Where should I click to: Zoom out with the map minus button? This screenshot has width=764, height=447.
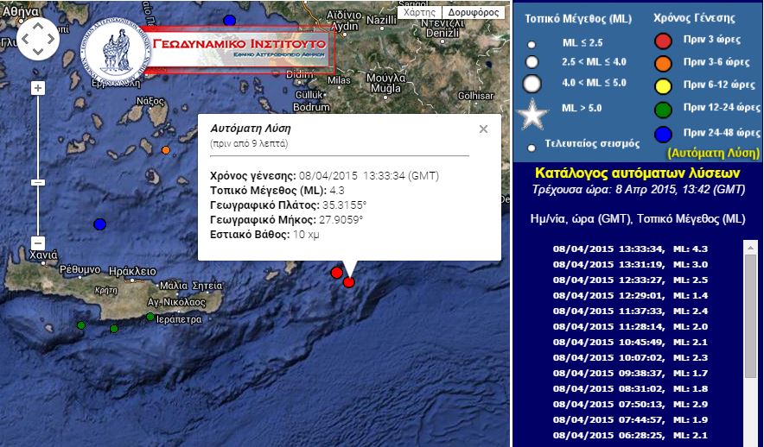(x=37, y=242)
